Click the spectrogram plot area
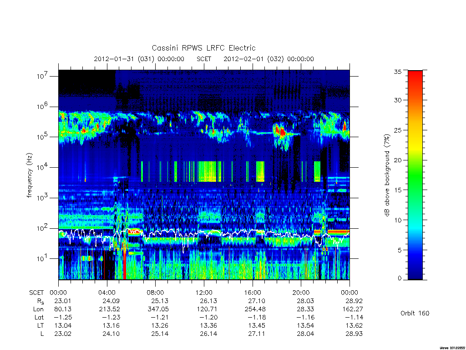Screen dimensions: 466x350 pos(204,175)
